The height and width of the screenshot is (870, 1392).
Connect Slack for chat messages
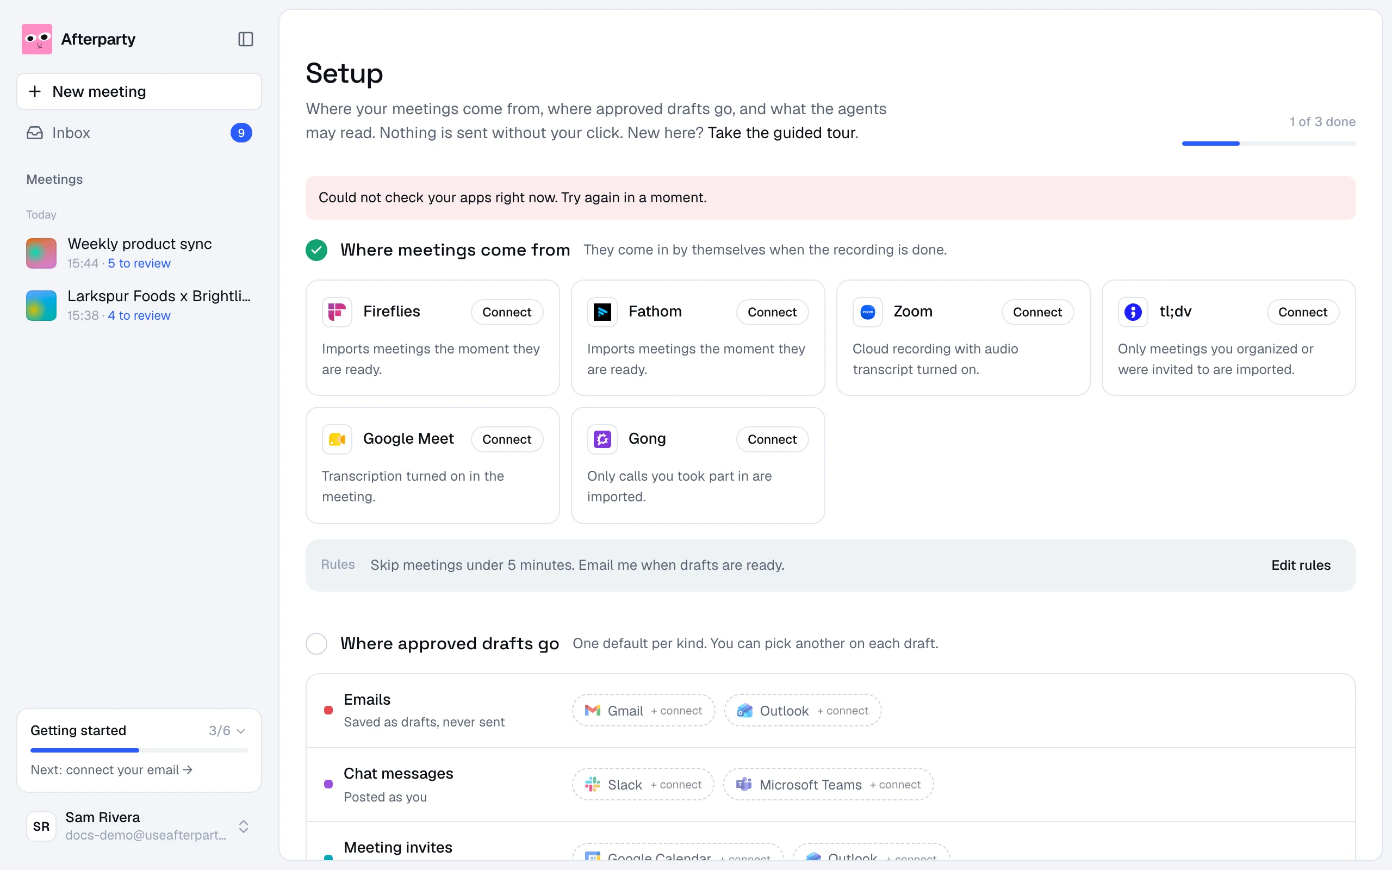click(643, 784)
